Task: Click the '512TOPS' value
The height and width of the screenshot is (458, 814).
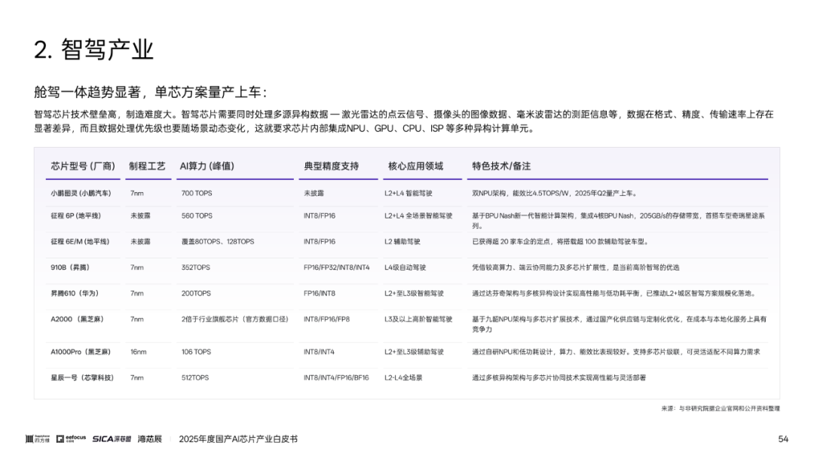Action: click(195, 377)
